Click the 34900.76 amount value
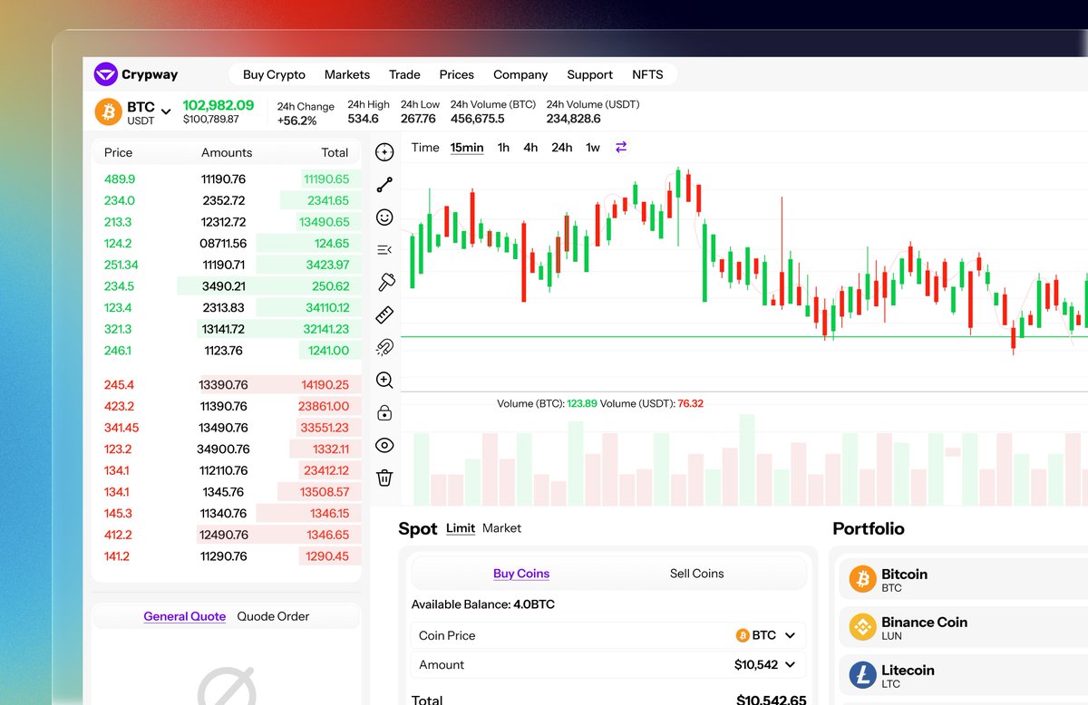 pyautogui.click(x=223, y=449)
